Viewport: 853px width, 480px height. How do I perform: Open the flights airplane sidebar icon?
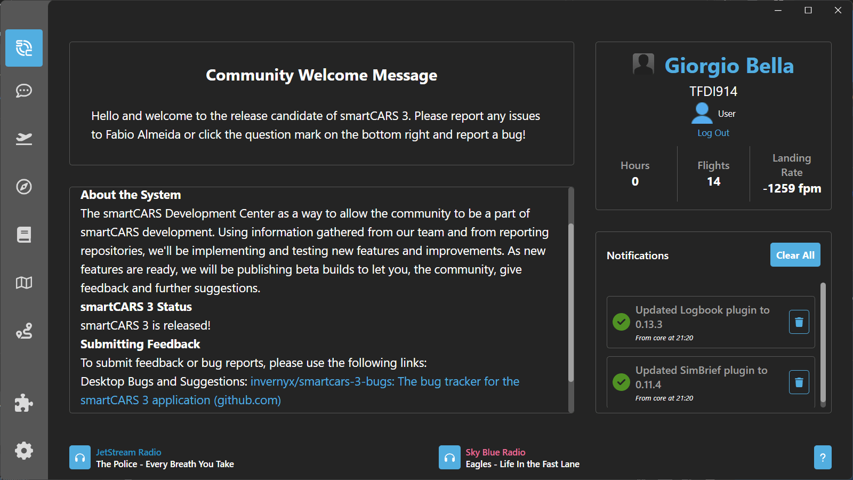(24, 139)
